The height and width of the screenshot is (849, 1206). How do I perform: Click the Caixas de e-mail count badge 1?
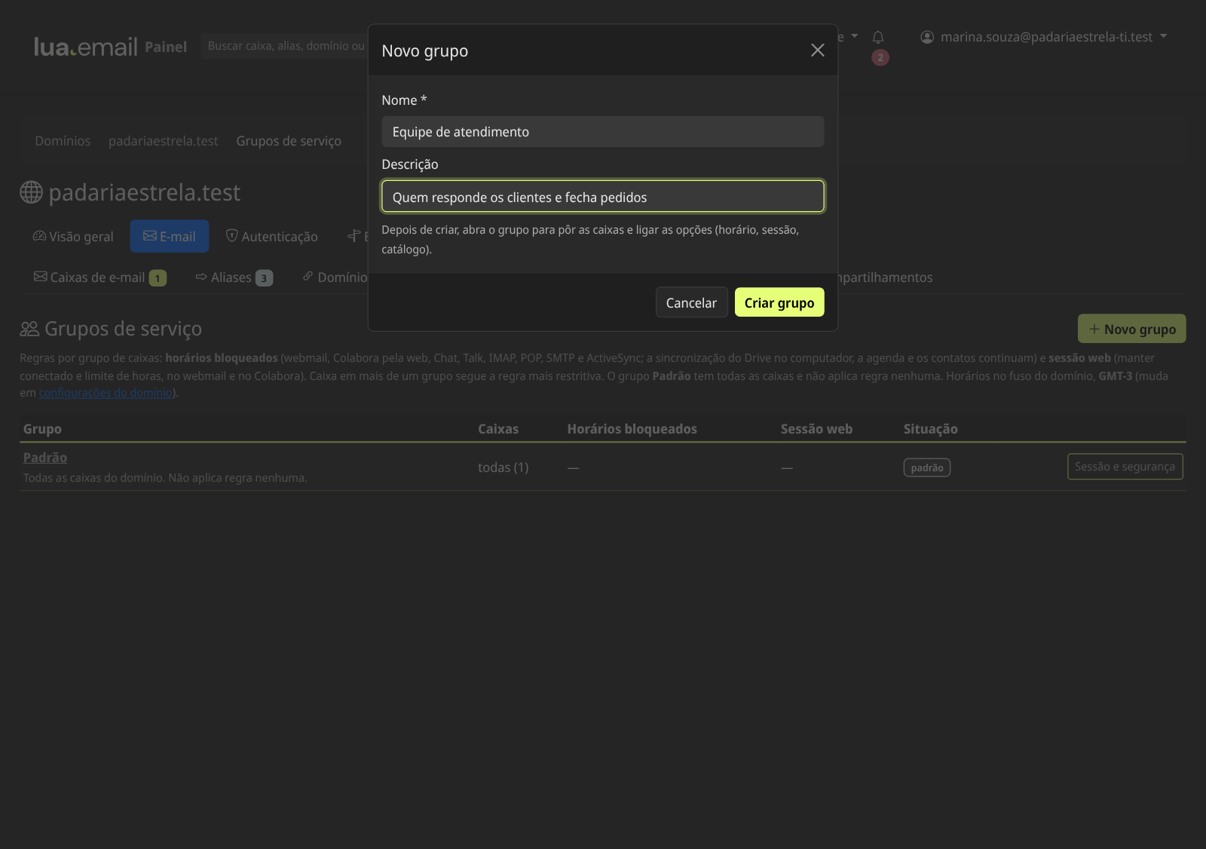click(158, 278)
